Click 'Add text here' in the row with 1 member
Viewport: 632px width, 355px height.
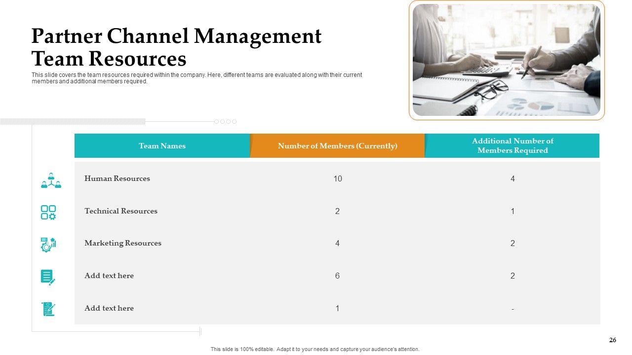pyautogui.click(x=109, y=308)
